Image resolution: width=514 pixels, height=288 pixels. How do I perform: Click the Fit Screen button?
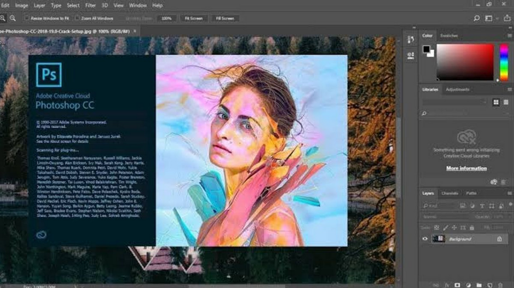tap(193, 18)
